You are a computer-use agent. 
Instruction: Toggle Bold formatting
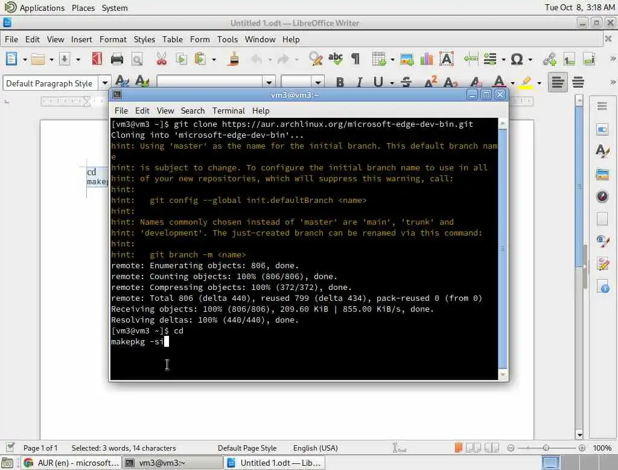340,82
